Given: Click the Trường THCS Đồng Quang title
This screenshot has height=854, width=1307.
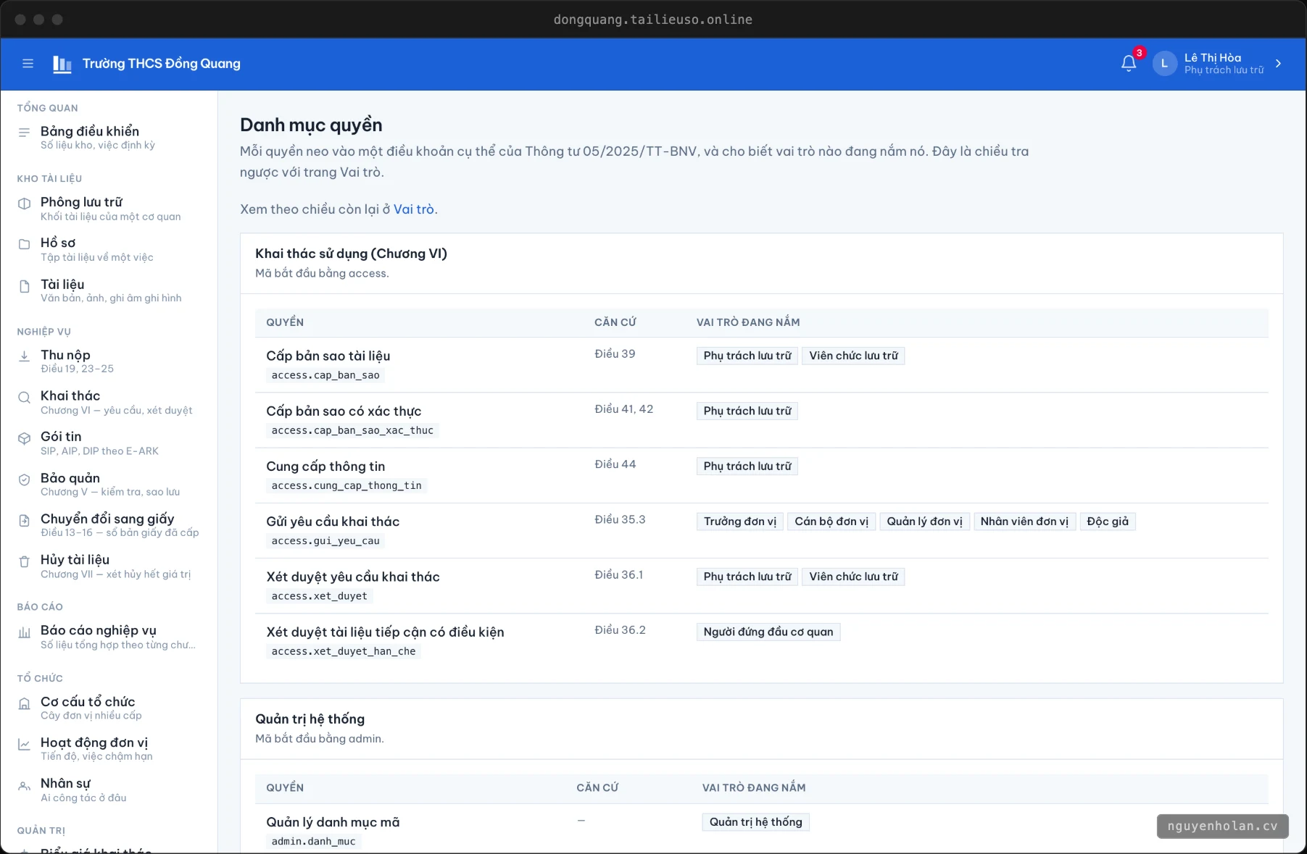Looking at the screenshot, I should point(162,64).
